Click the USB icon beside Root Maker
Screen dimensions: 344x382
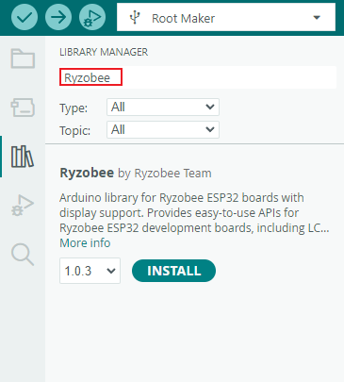click(135, 18)
